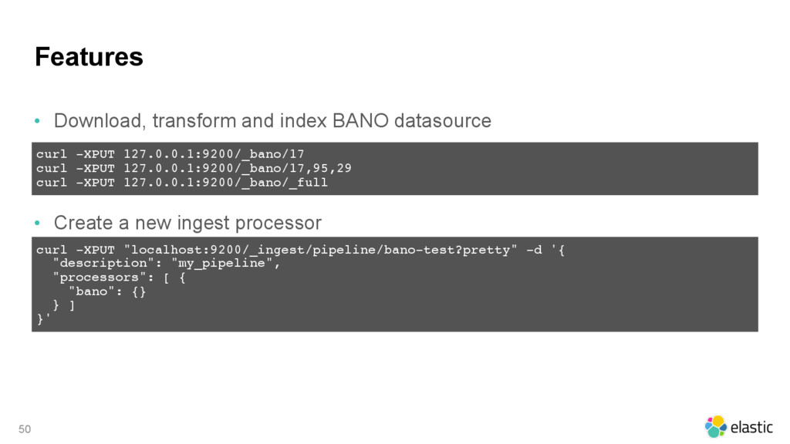
Task: Click the "bano": {} processor entry
Action: [x=107, y=291]
